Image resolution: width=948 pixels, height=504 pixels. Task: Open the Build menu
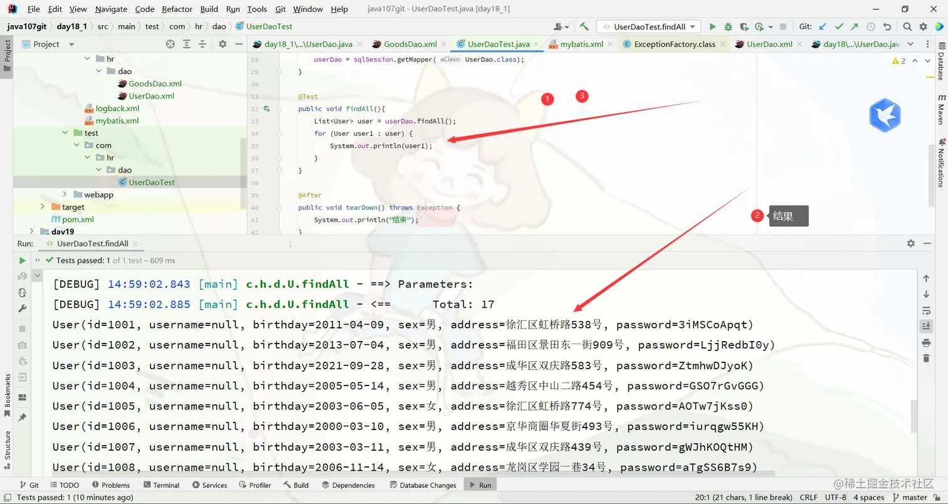point(209,9)
